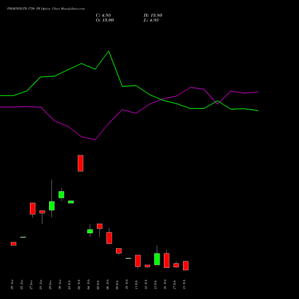This screenshot has height=299, width=299.
Task: Click the 28 Jan date label
Action: 41,285
